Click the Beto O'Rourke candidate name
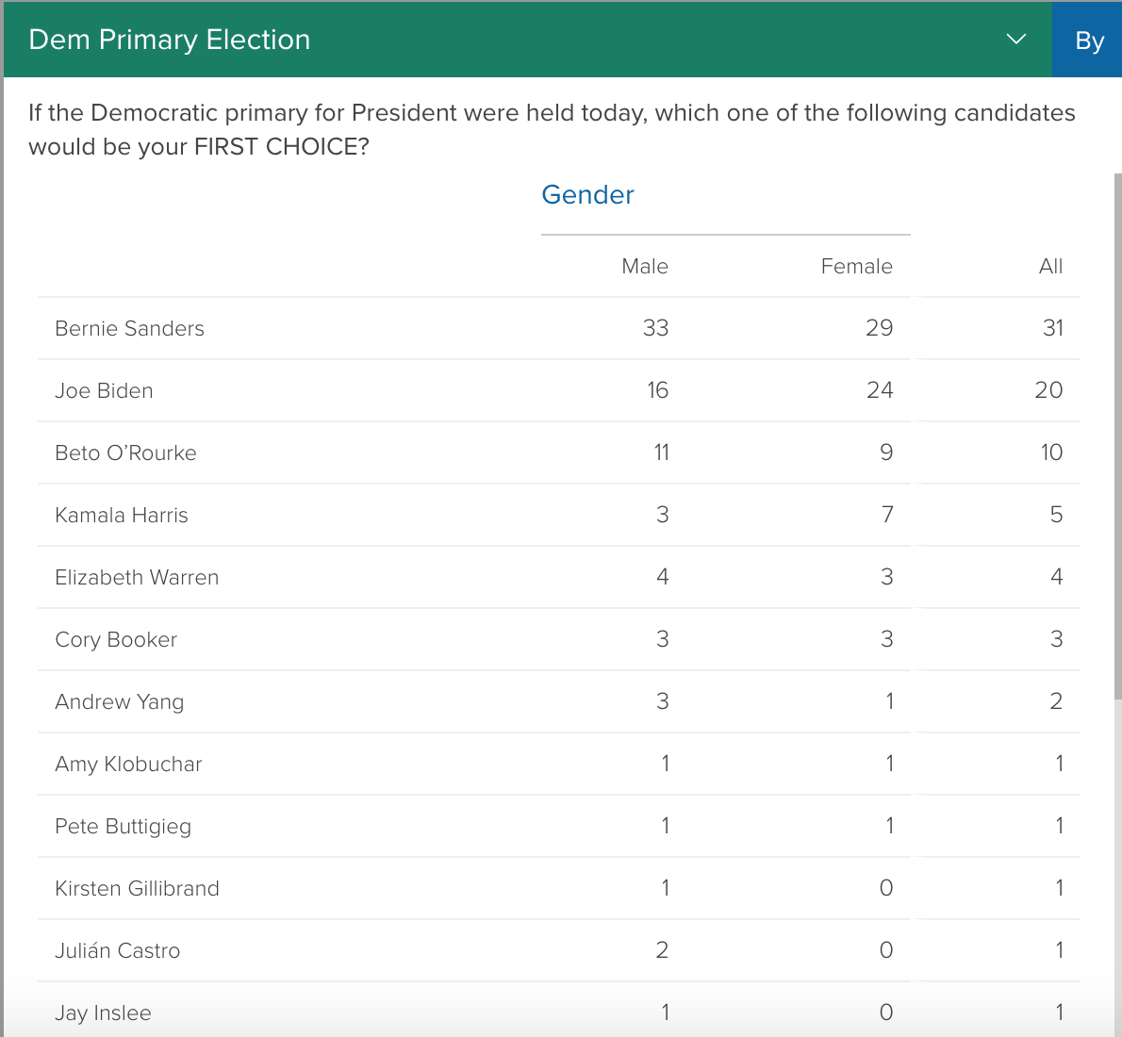The width and height of the screenshot is (1122, 1037). coord(125,453)
